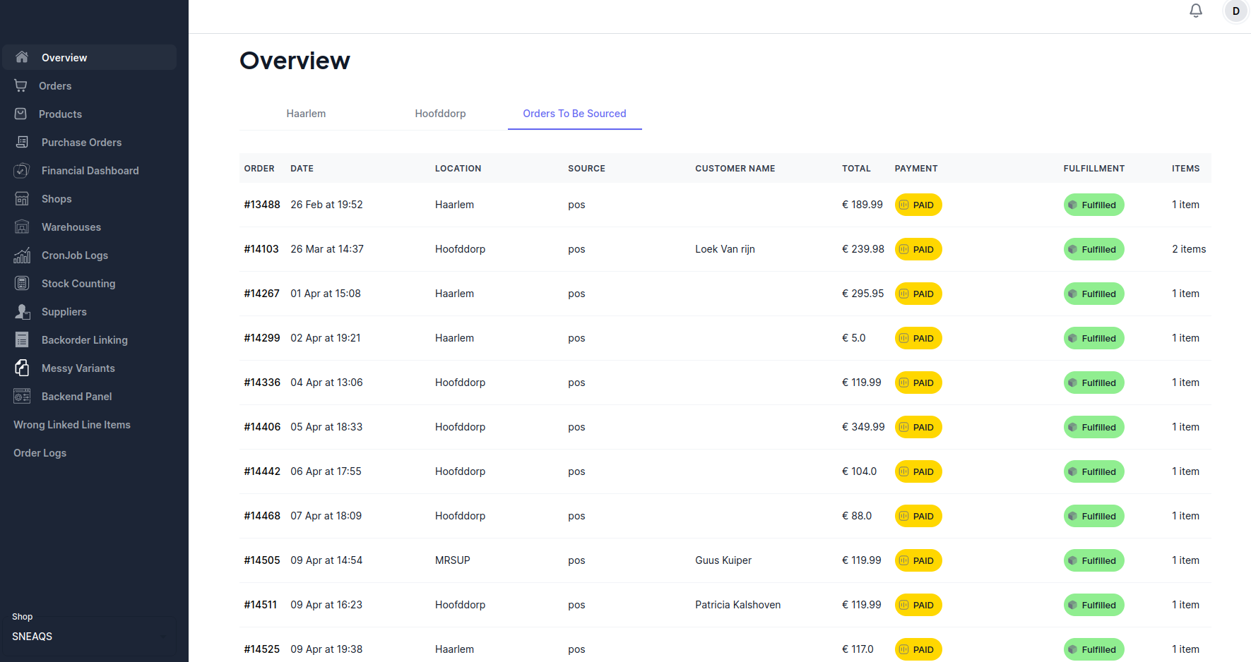The width and height of the screenshot is (1251, 662).
Task: Click the MRSUP location cell
Action: coord(452,560)
